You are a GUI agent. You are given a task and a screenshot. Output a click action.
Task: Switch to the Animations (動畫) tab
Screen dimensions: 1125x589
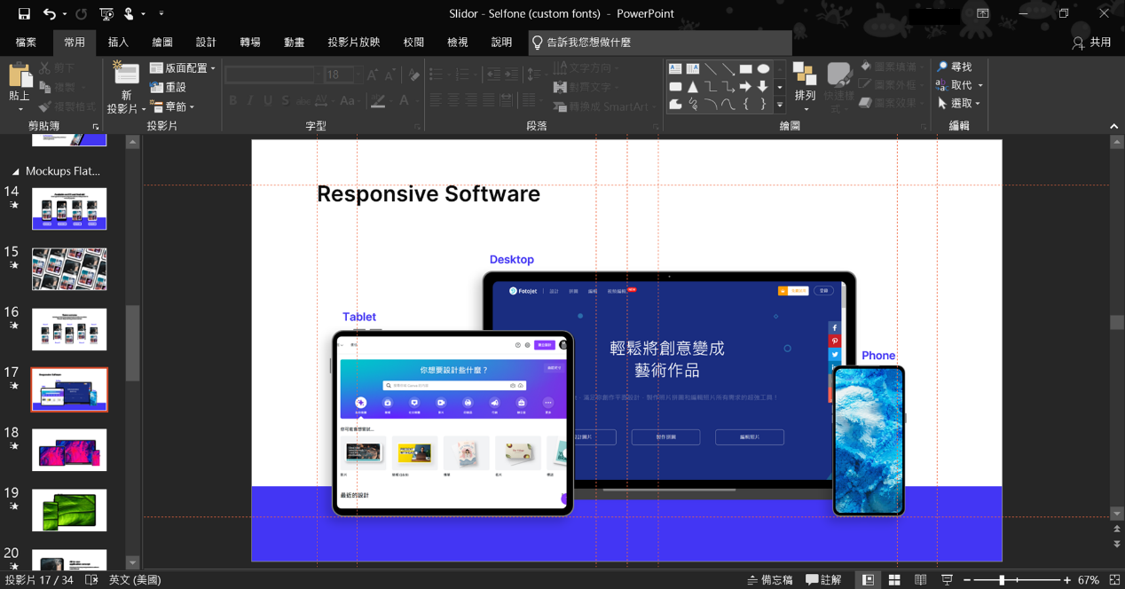click(x=294, y=43)
